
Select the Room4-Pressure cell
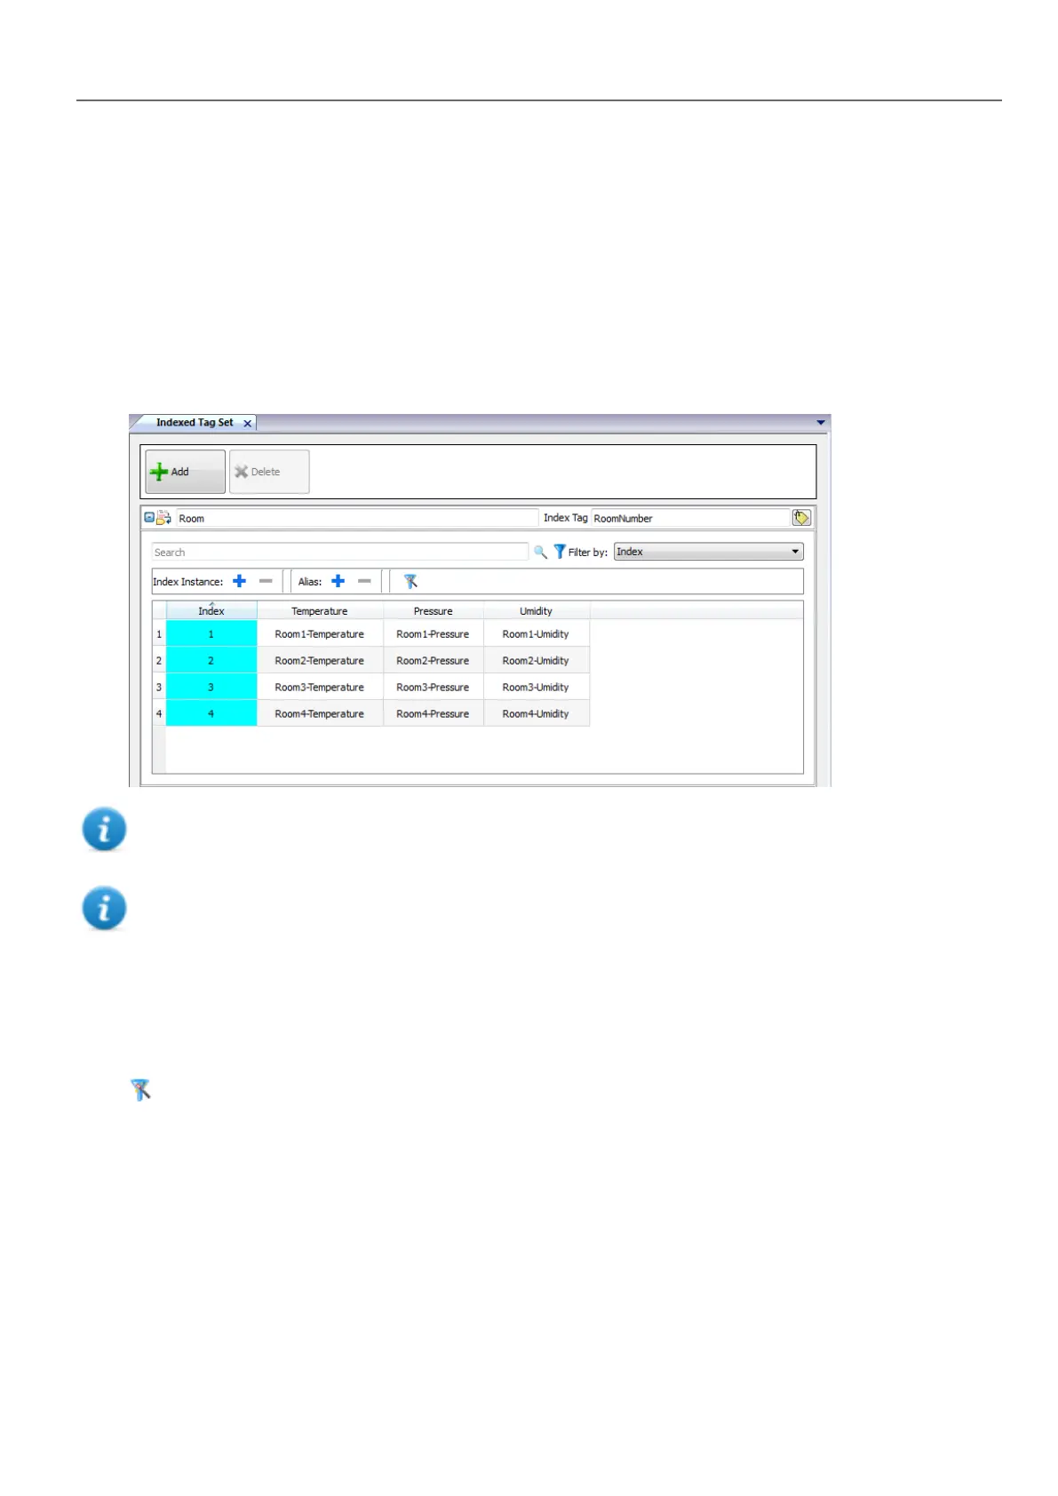[x=434, y=713]
